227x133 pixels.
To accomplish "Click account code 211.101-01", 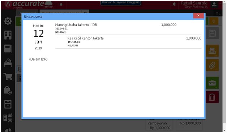I will pyautogui.click(x=61, y=29).
